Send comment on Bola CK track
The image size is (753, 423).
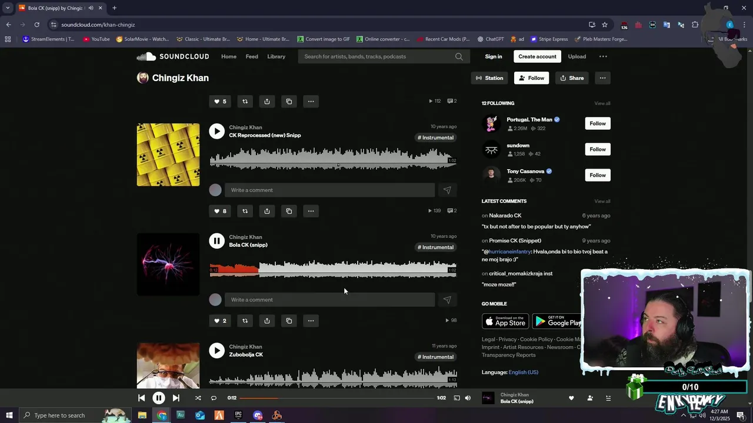click(x=447, y=300)
